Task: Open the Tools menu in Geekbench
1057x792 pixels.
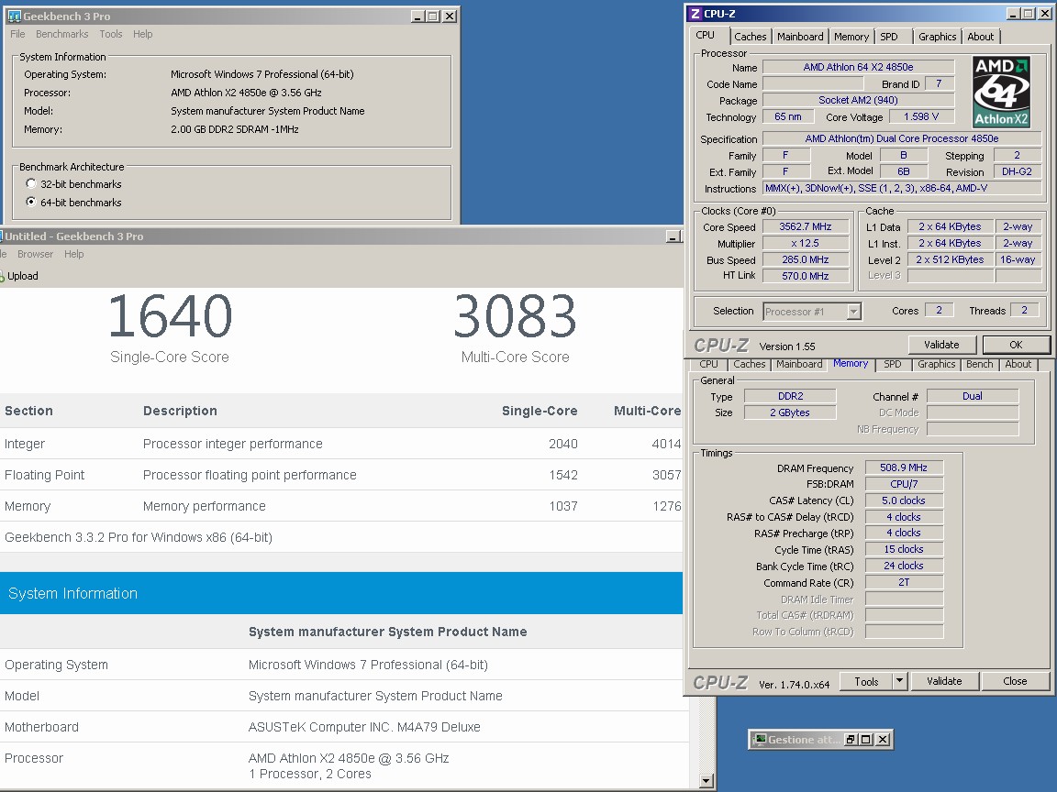Action: pos(111,34)
